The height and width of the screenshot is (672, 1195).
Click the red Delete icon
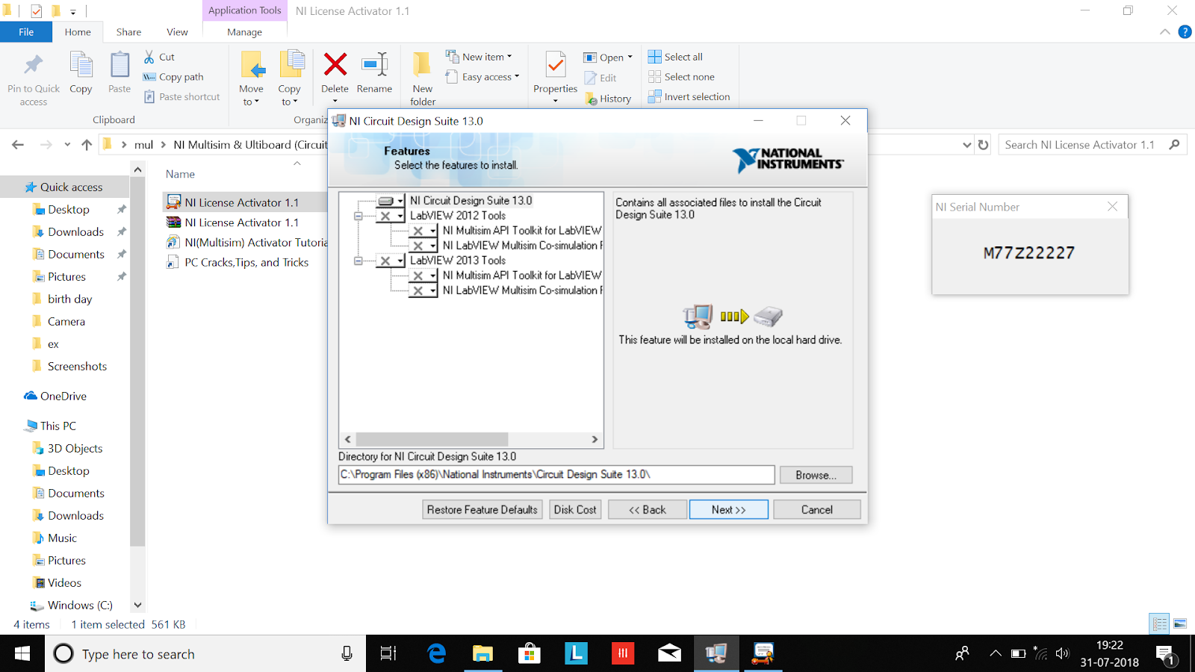(335, 64)
